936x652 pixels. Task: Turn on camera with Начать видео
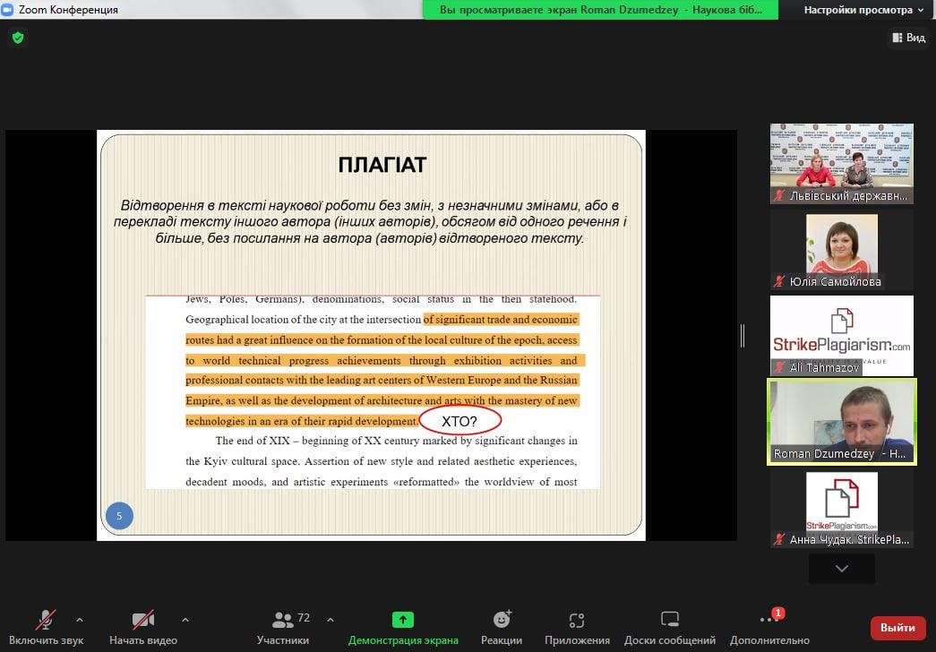[x=143, y=626]
